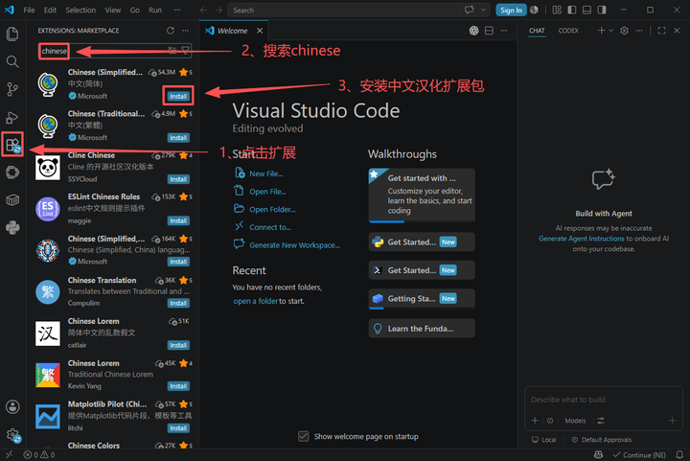
Task: Go forward with the navigation arrow
Action: [218, 11]
